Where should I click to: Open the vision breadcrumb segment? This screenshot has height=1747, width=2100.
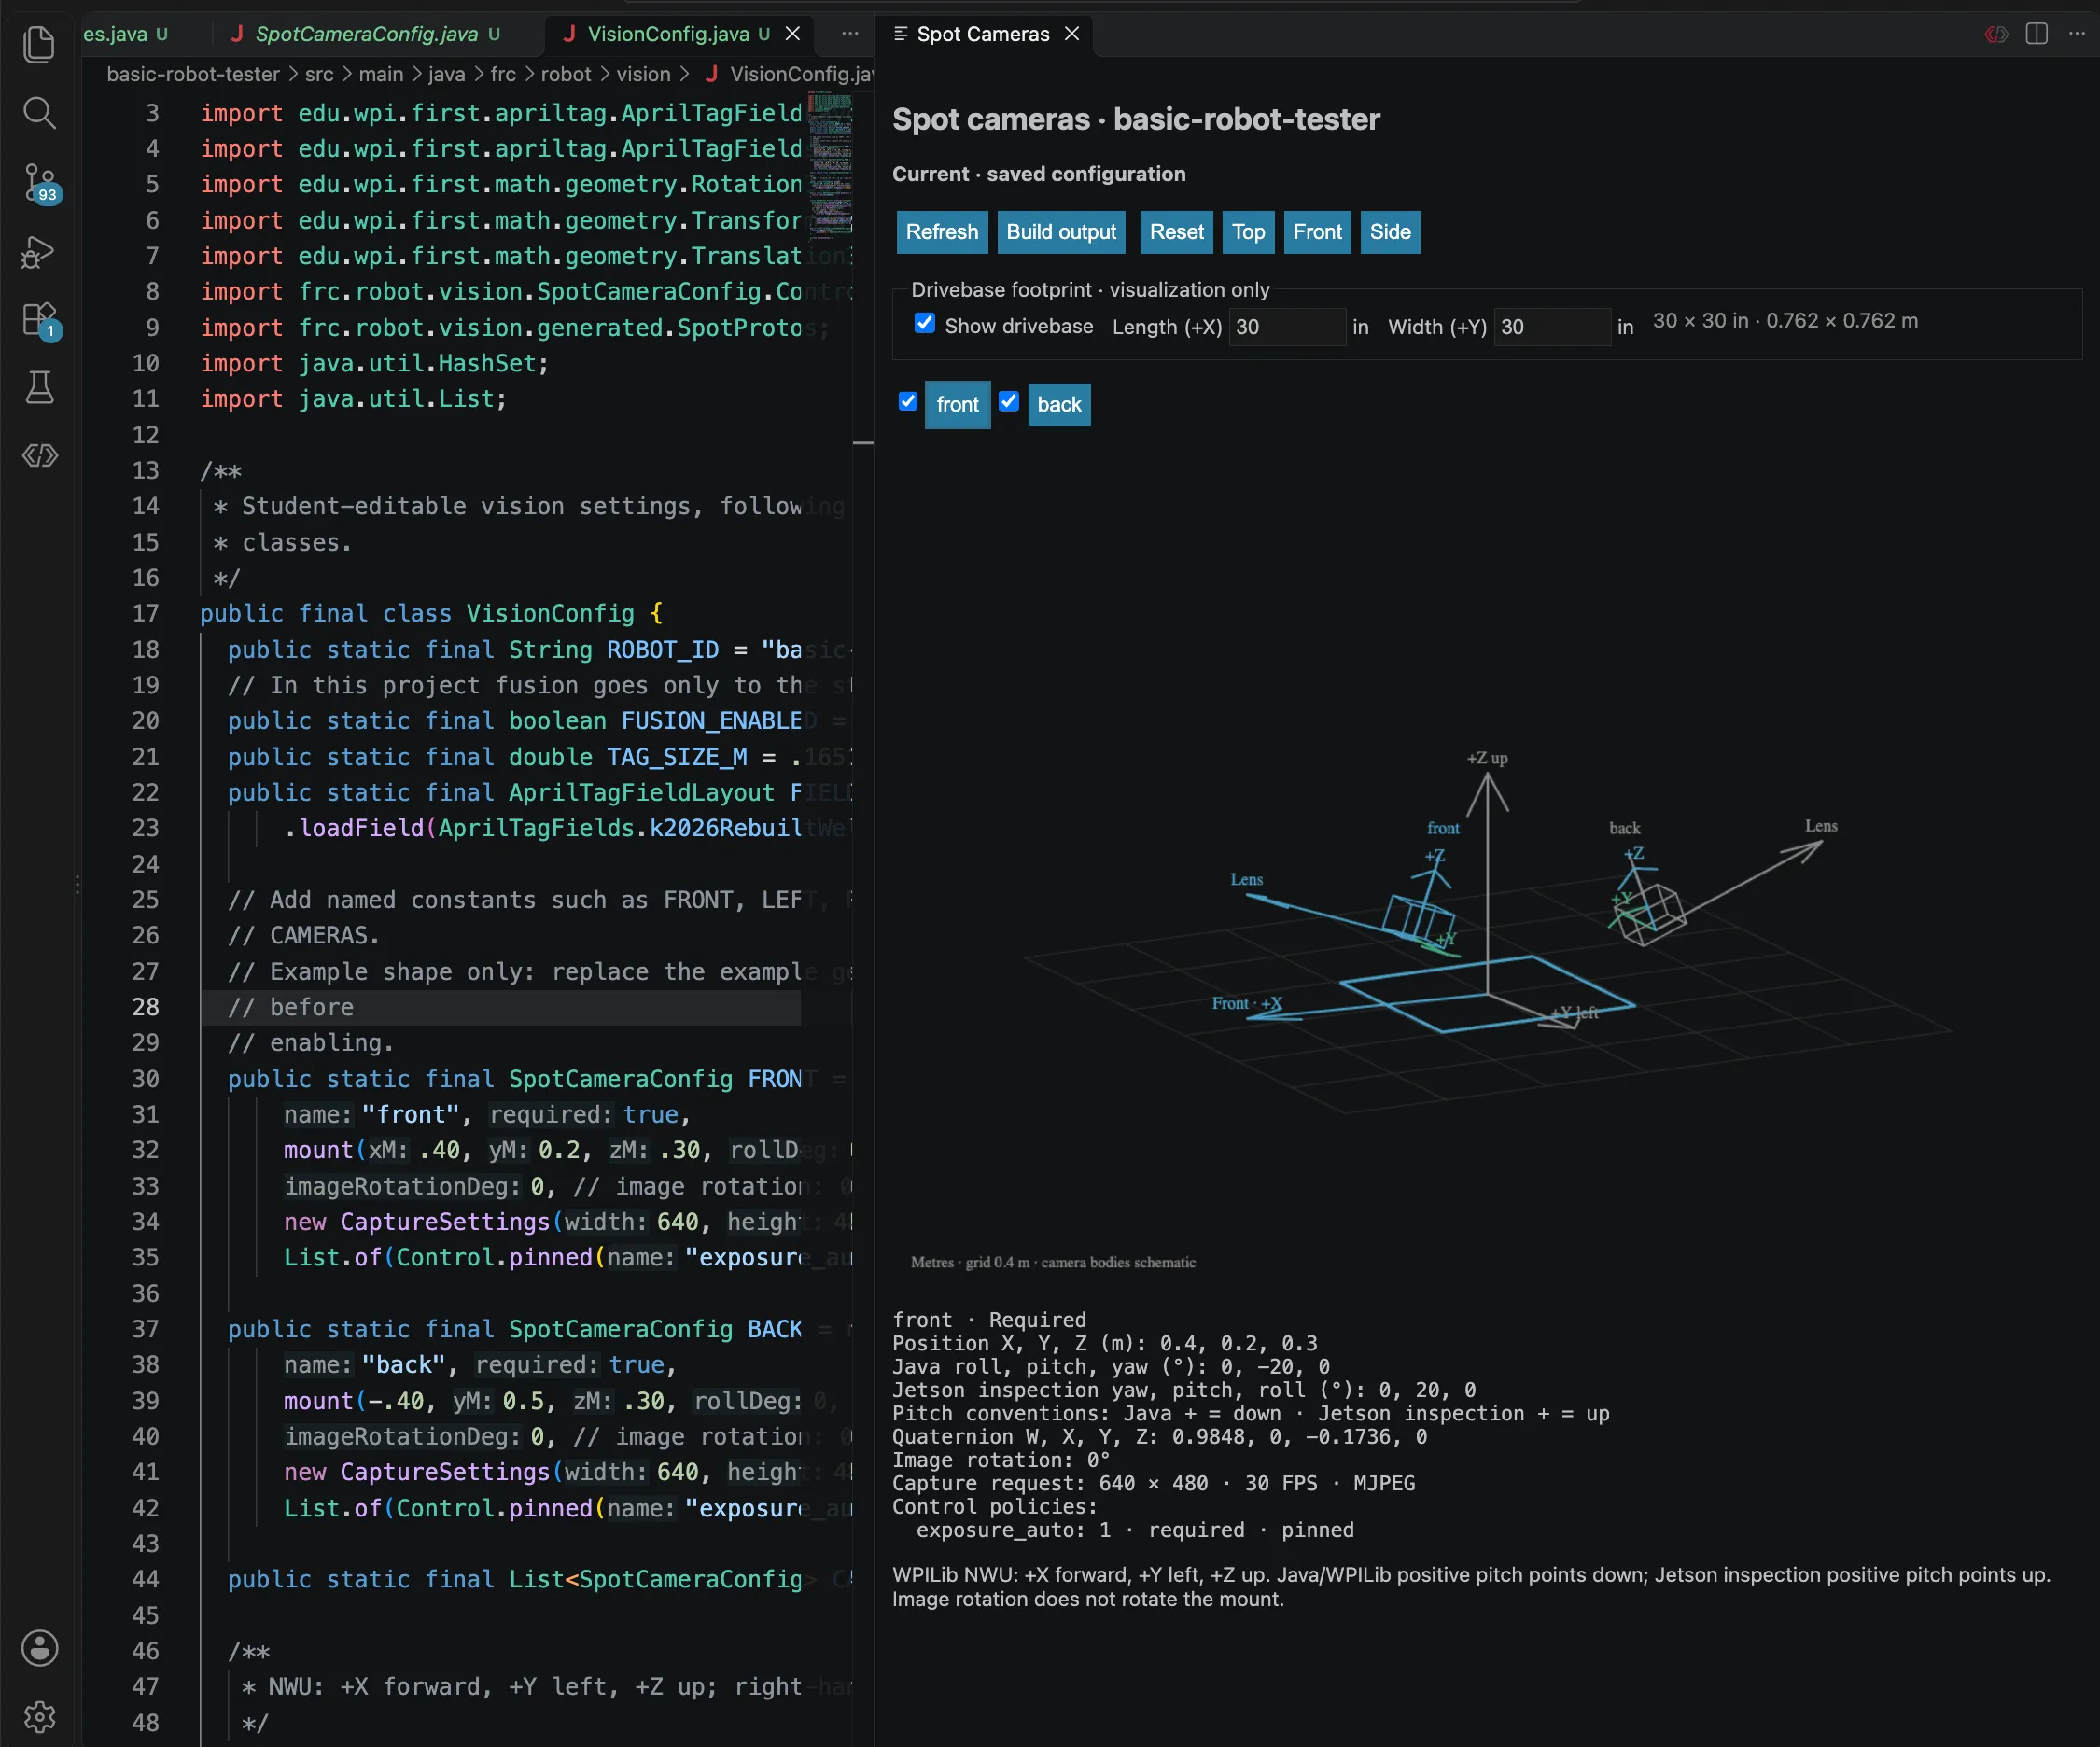tap(643, 74)
